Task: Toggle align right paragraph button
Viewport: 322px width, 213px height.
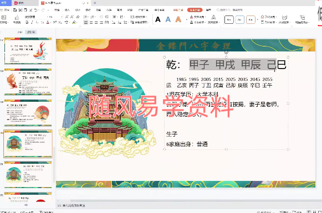Action: click(x=96, y=22)
